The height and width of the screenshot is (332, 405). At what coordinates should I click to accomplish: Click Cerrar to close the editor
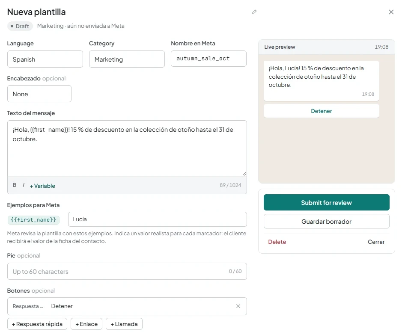click(x=376, y=242)
